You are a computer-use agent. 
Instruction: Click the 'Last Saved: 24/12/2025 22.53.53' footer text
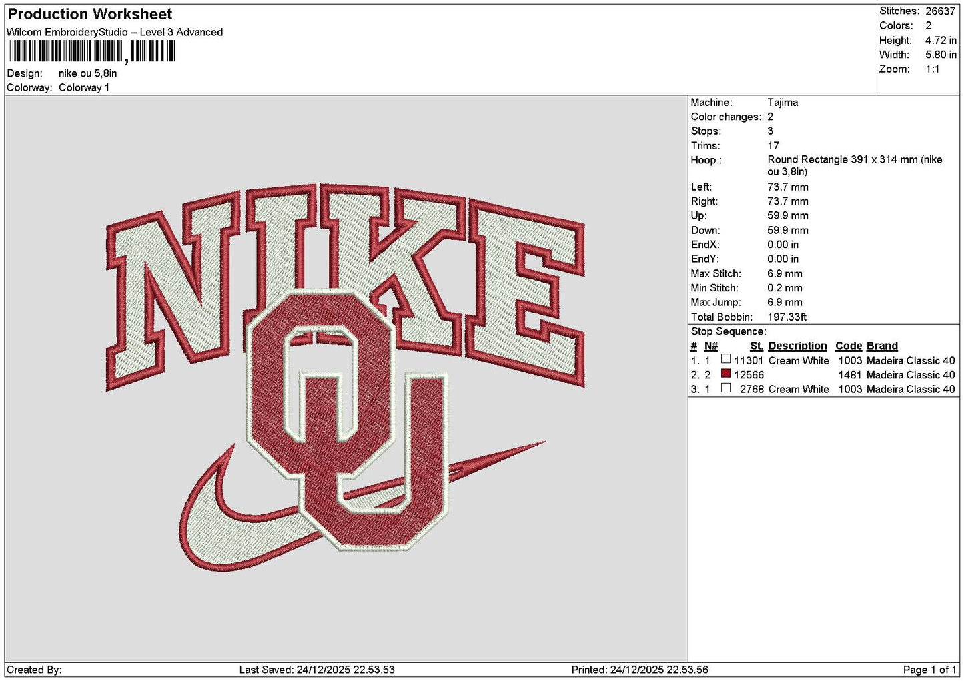[317, 670]
